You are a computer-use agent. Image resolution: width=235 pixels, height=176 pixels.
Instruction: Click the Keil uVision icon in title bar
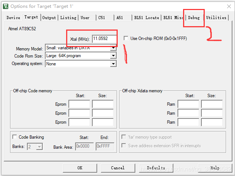tap(6, 6)
